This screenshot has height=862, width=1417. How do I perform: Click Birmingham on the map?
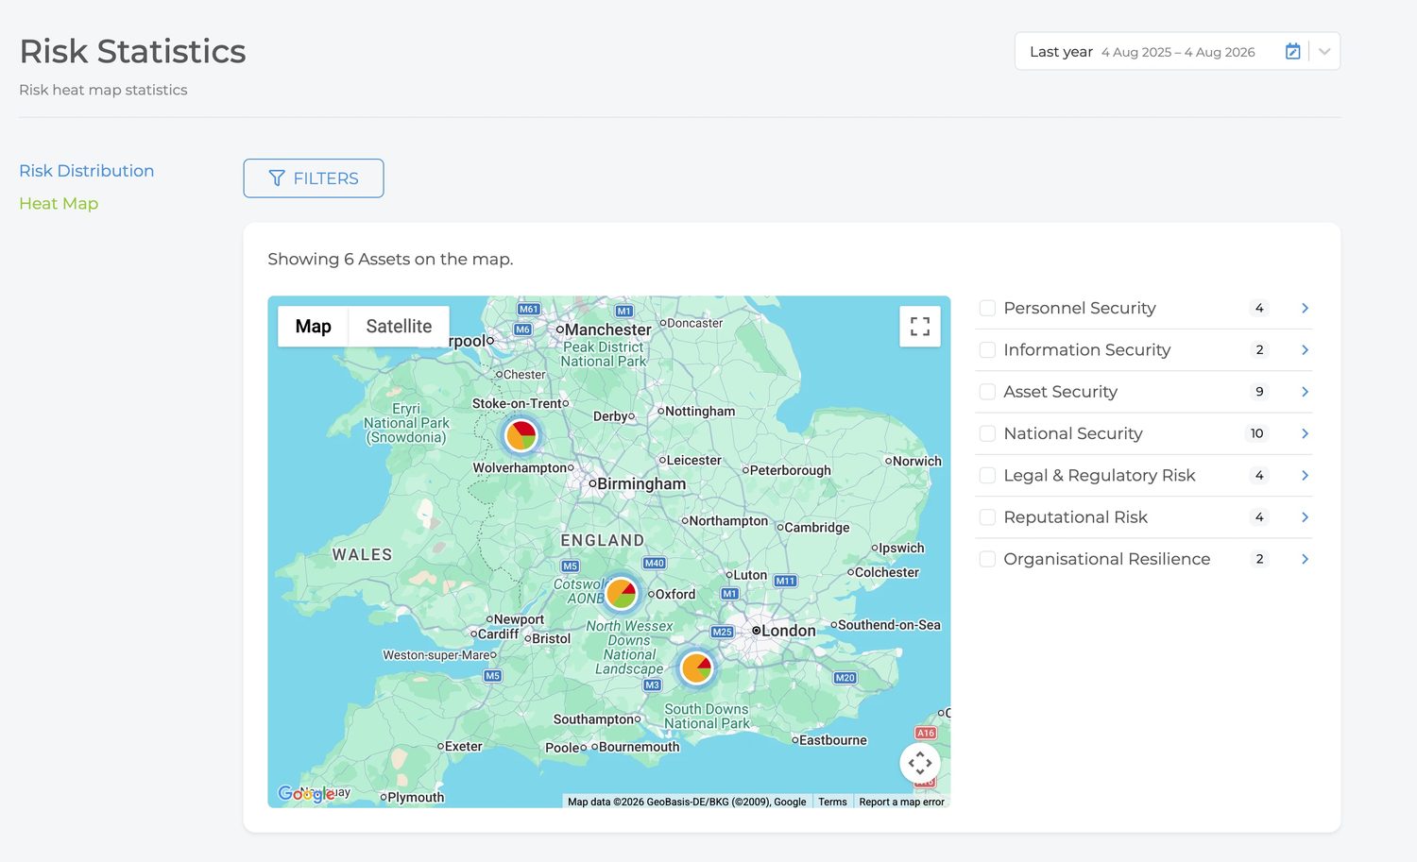pos(641,483)
